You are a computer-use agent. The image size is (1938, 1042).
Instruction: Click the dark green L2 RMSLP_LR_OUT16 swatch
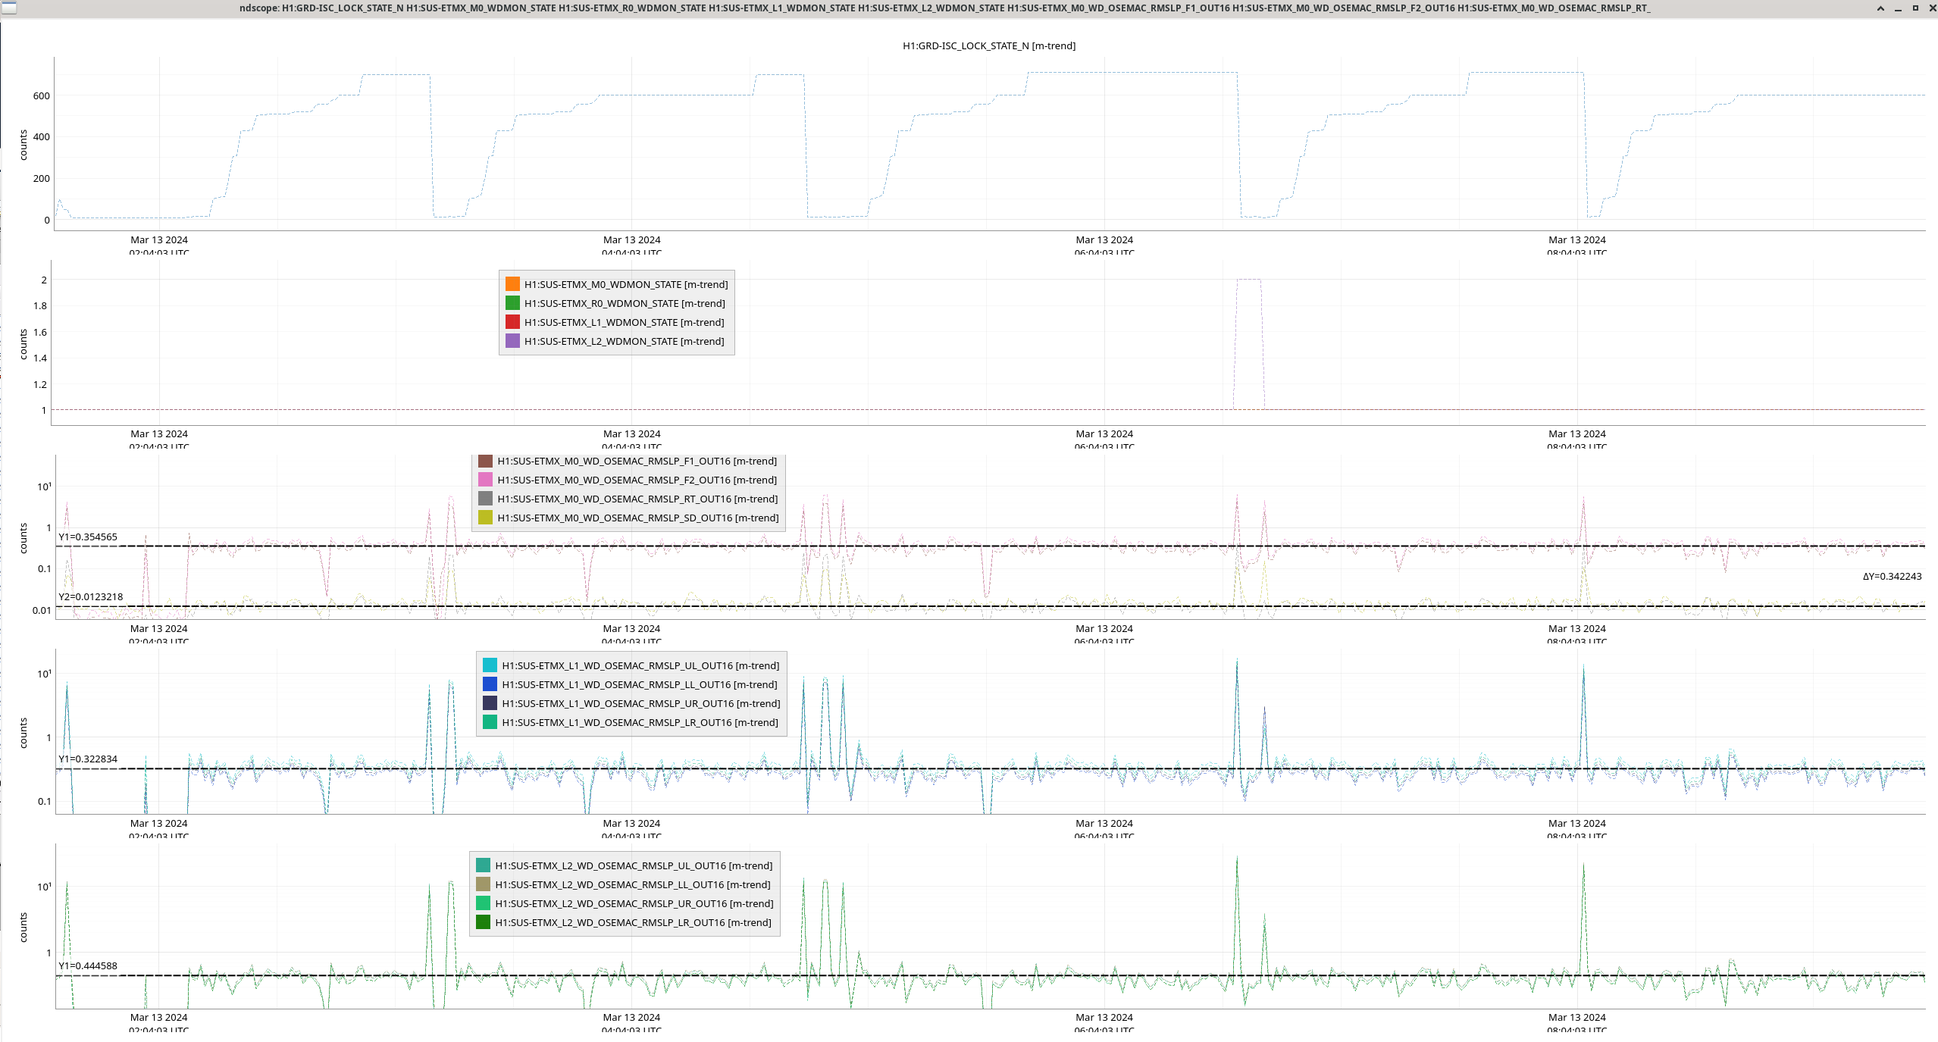483,922
